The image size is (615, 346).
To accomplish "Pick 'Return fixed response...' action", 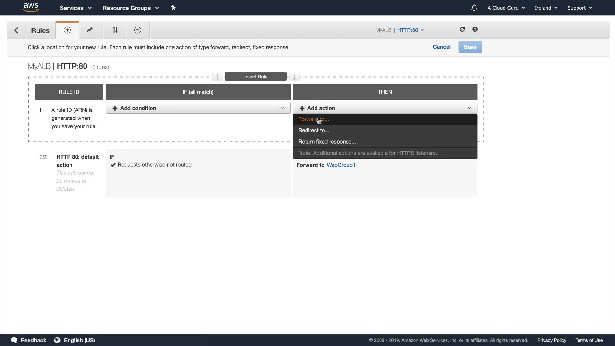I will (327, 142).
